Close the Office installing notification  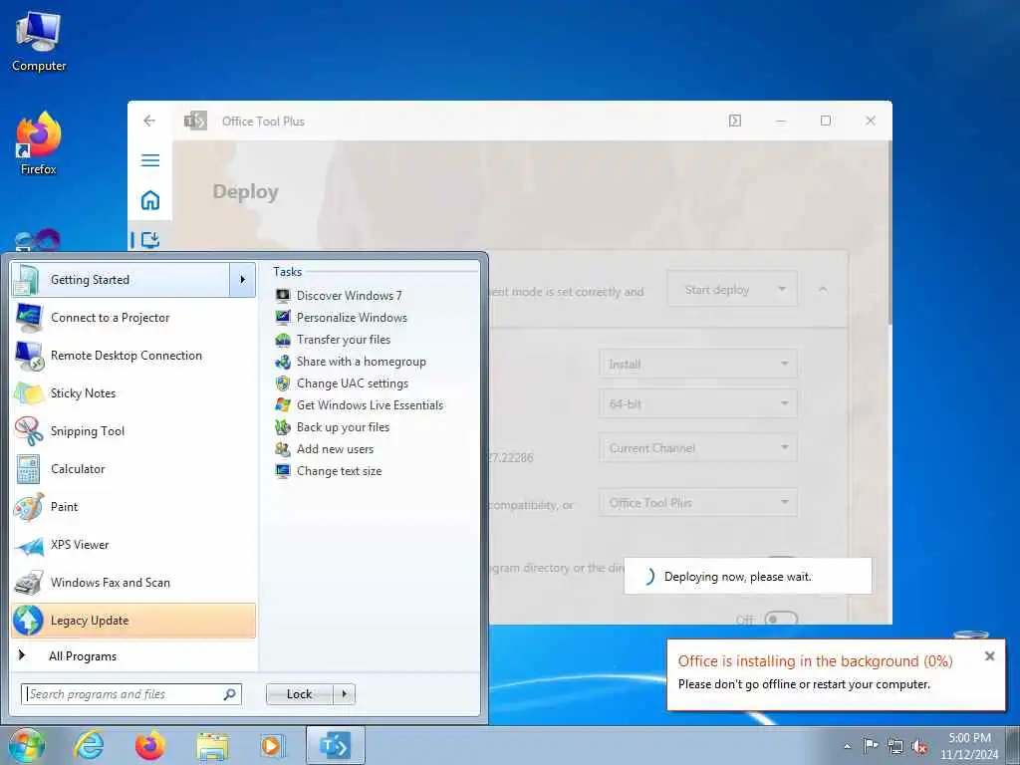tap(989, 656)
